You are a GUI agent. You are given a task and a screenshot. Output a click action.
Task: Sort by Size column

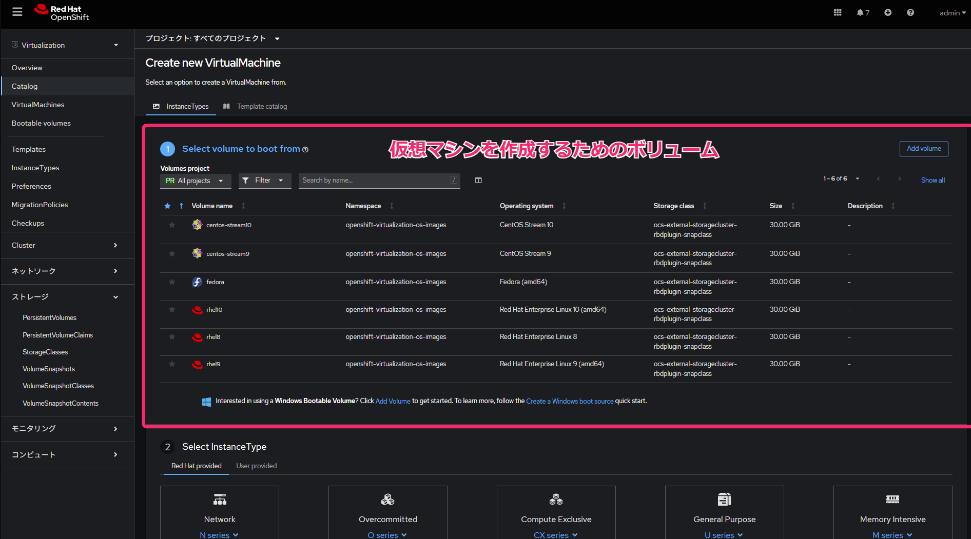[782, 206]
